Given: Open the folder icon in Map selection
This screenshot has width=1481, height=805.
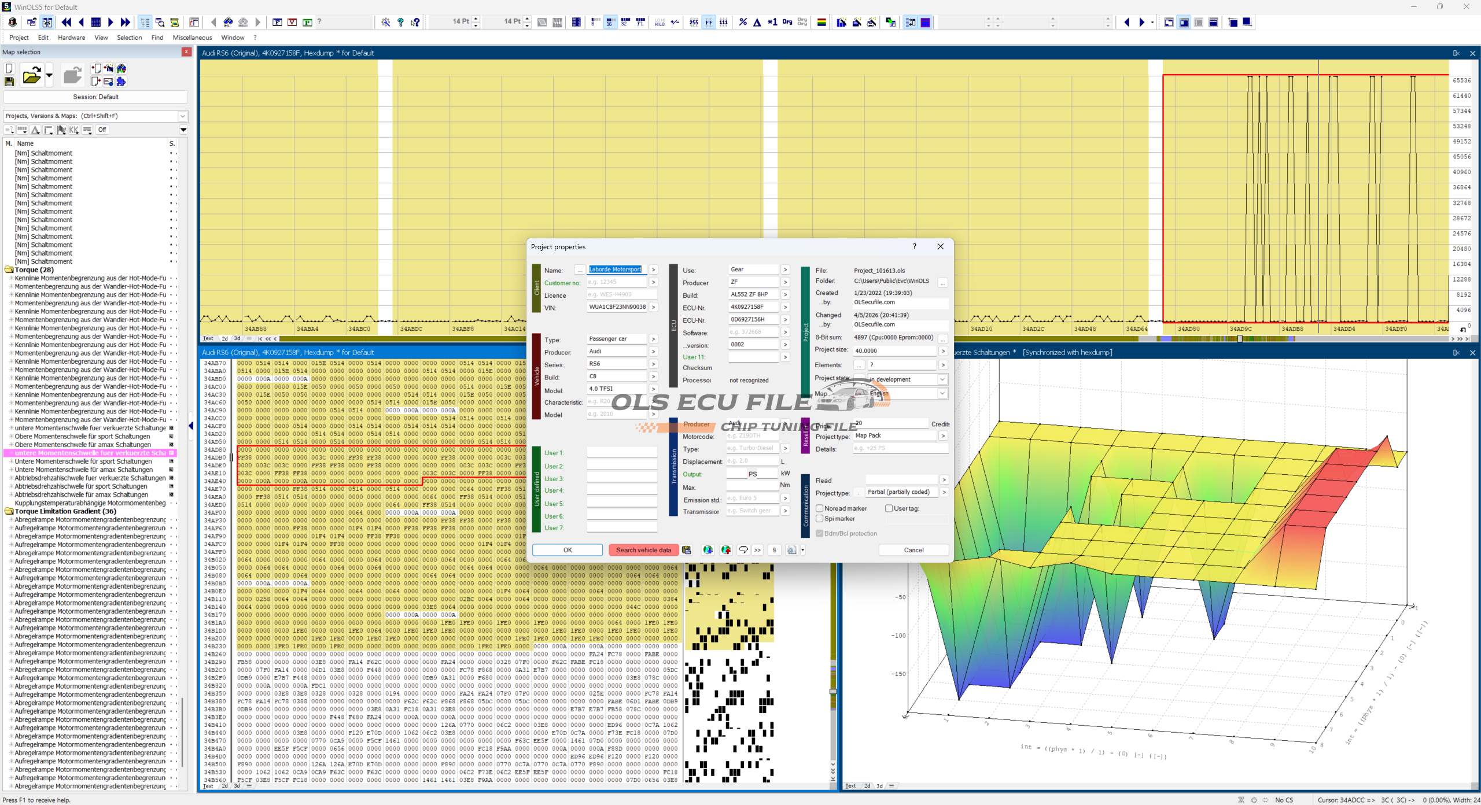Looking at the screenshot, I should tap(31, 76).
